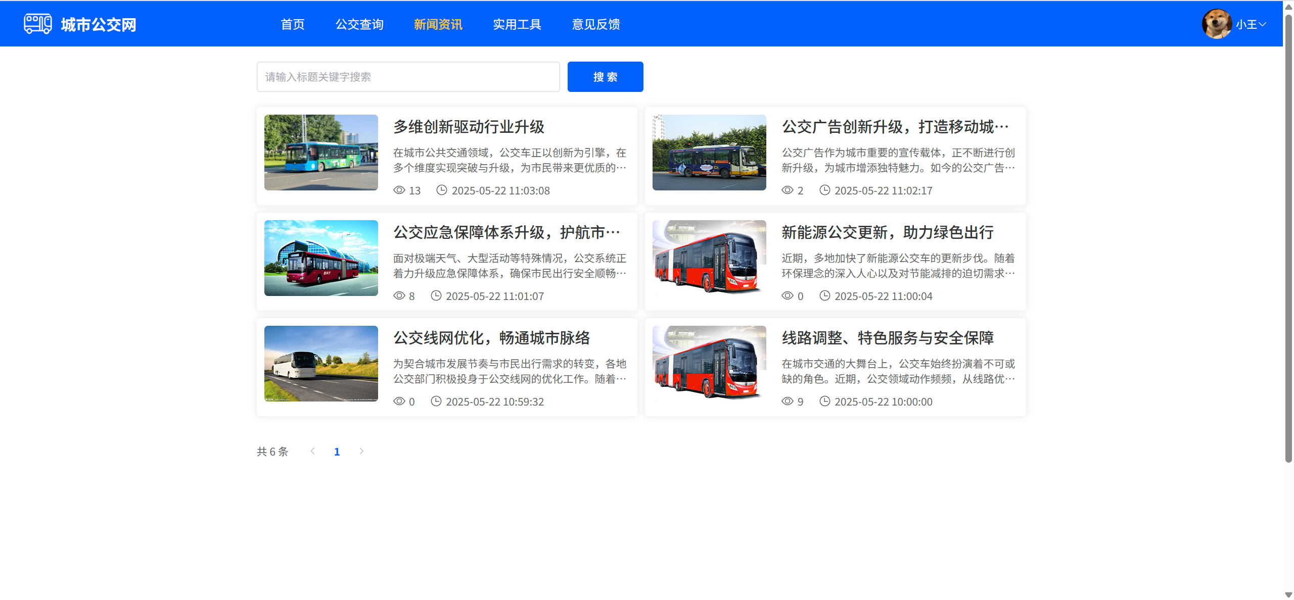Select page number 1
The image size is (1294, 600).
(x=337, y=452)
